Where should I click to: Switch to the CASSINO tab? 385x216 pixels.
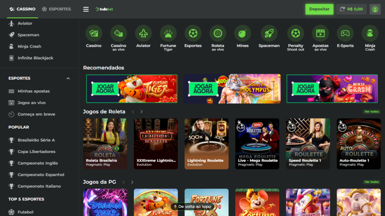[23, 9]
